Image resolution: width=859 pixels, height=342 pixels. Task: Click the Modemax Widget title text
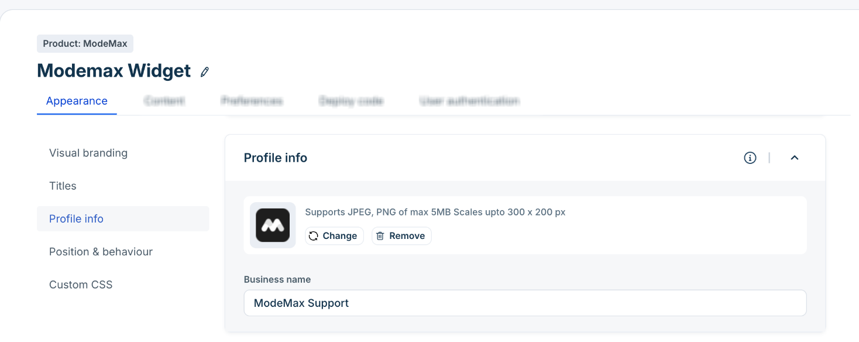pos(114,71)
